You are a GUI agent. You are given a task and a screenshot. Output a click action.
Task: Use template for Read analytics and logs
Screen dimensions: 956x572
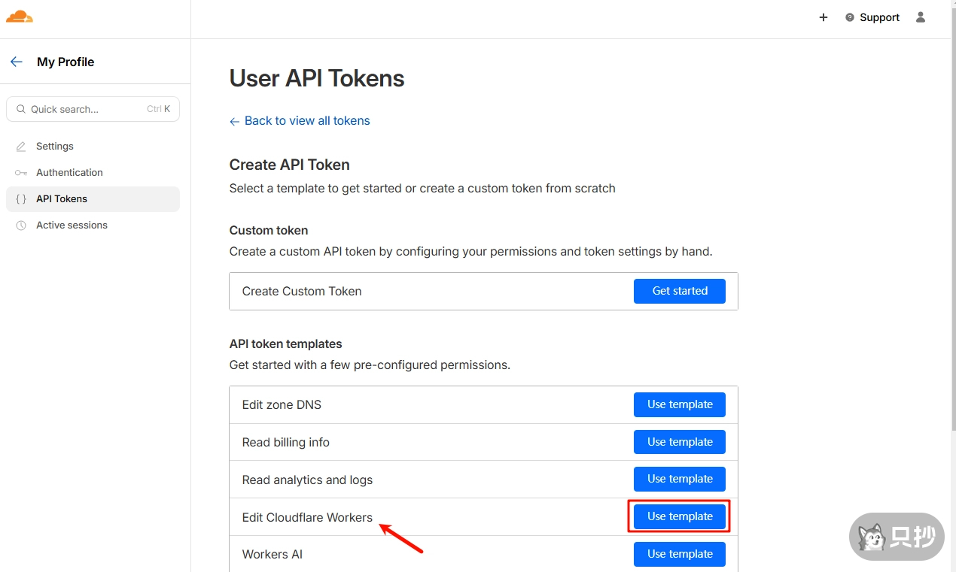click(679, 479)
